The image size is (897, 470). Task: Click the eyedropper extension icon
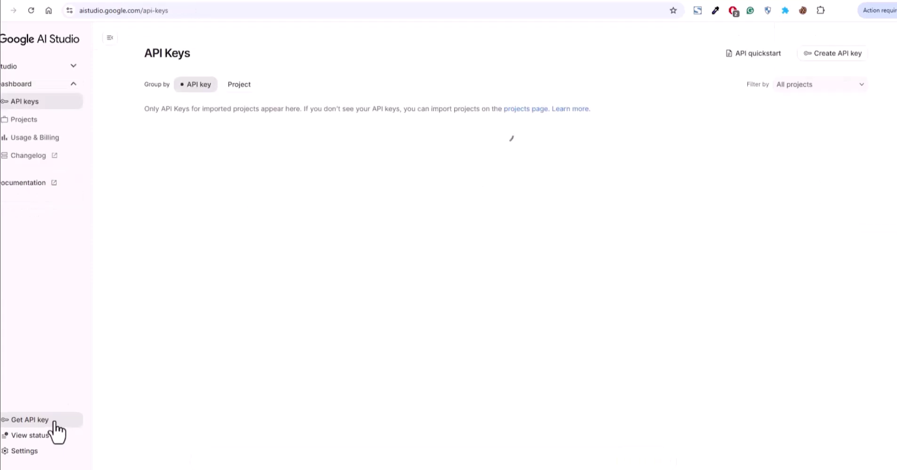click(715, 11)
